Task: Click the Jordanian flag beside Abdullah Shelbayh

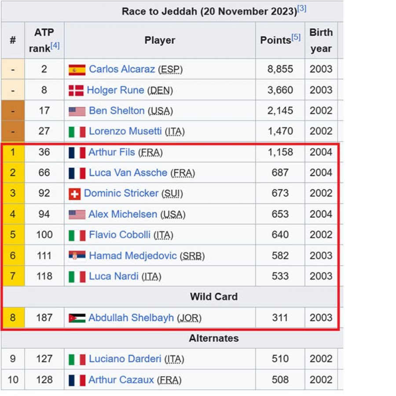Action: click(77, 318)
